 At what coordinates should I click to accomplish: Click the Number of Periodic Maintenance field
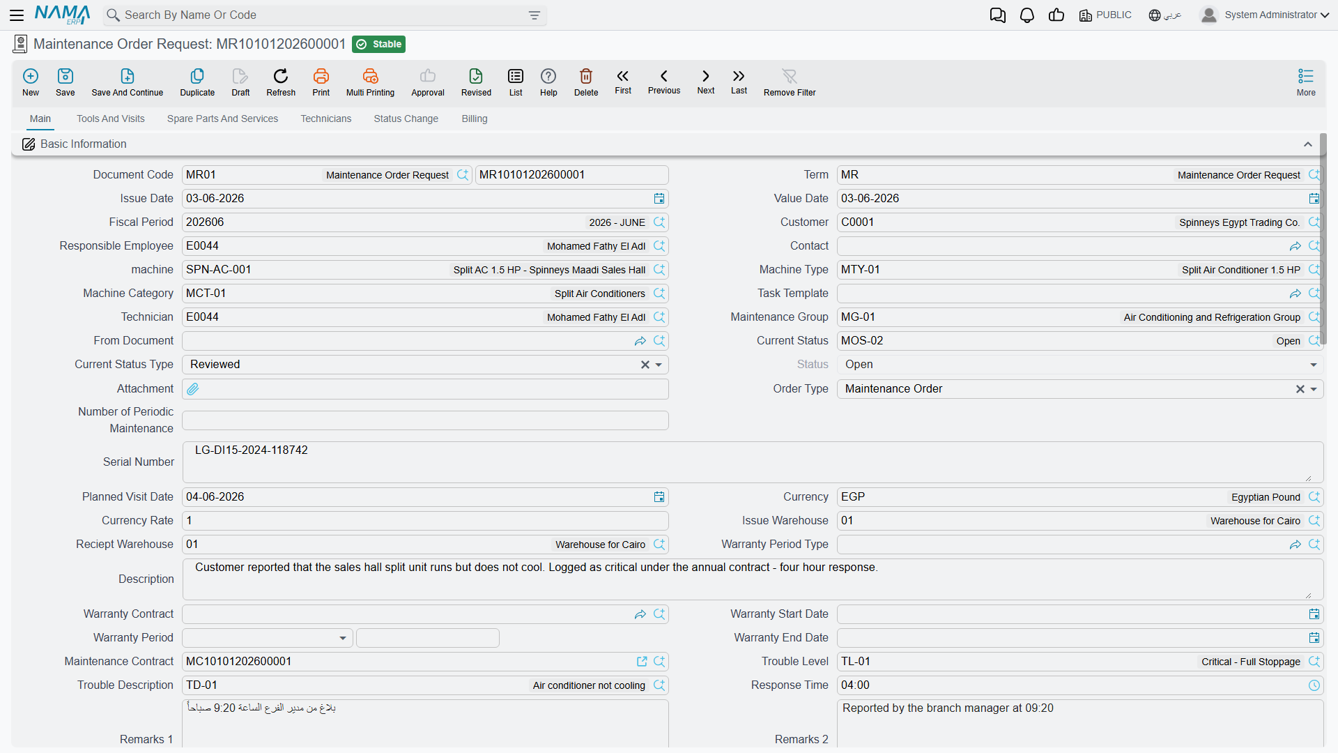click(425, 420)
